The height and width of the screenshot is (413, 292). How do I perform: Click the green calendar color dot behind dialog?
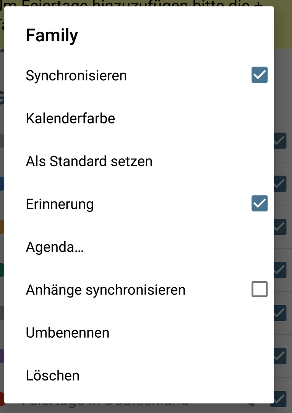click(2, 270)
